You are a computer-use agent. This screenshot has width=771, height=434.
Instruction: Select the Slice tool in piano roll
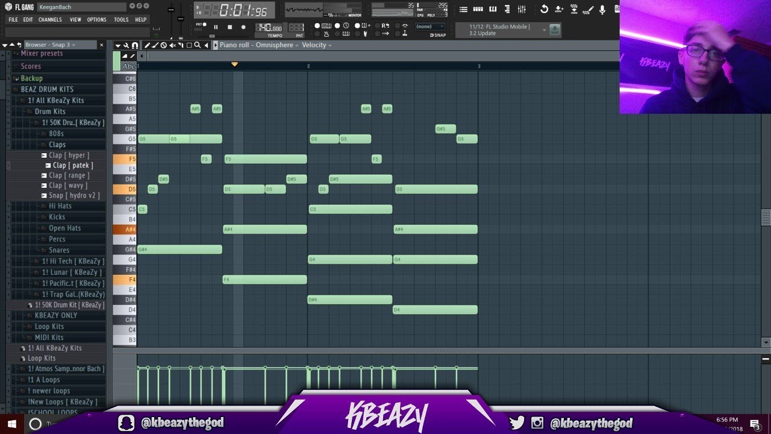(x=181, y=45)
